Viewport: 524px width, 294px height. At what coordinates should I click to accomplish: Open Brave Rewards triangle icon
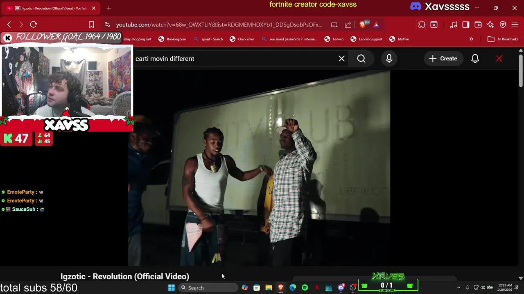[x=376, y=24]
